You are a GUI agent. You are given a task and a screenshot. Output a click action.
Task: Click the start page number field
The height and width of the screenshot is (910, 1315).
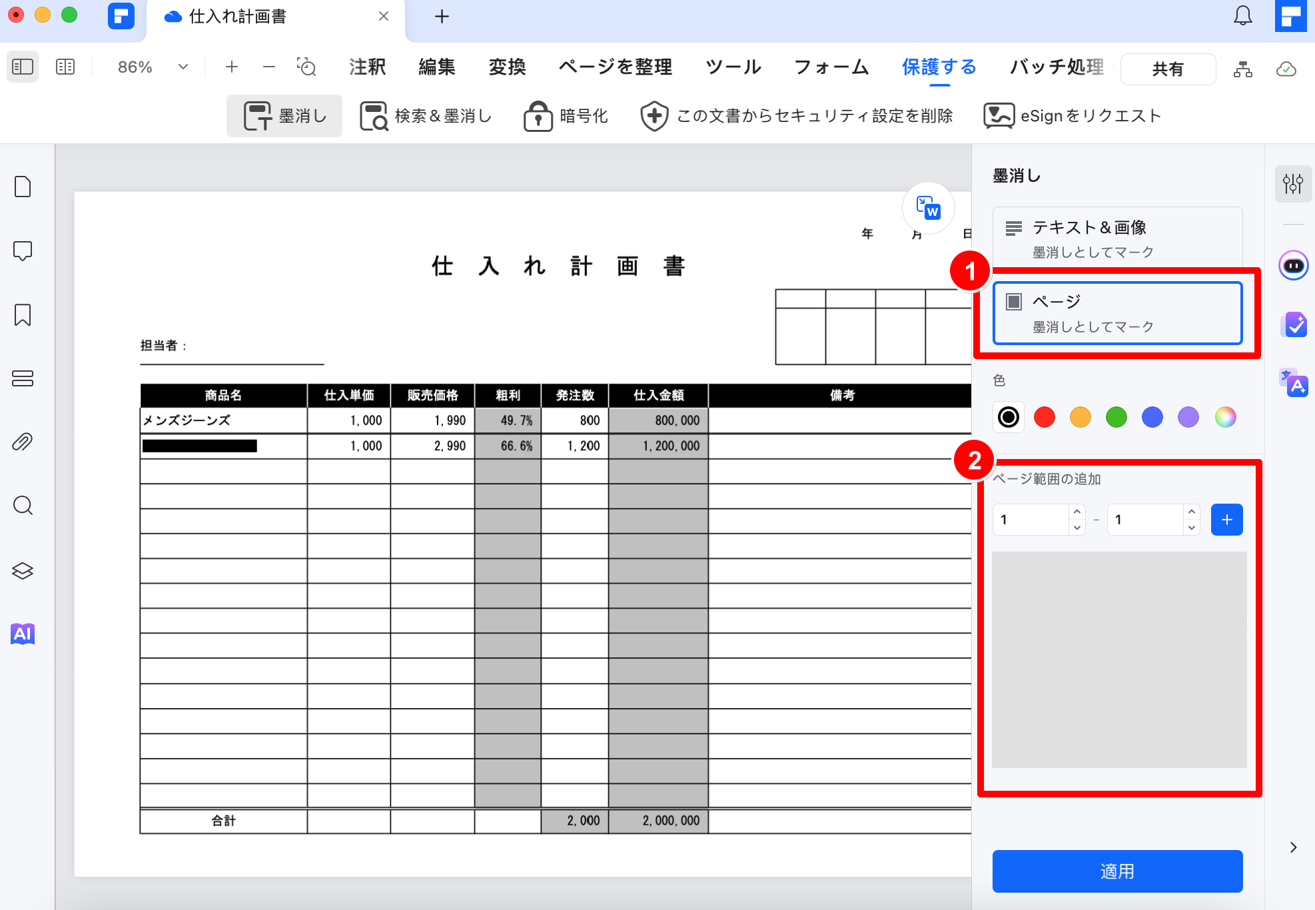pos(1031,520)
